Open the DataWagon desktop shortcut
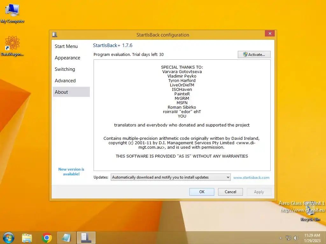Image resolution: width=326 pixels, height=244 pixels. point(12,46)
